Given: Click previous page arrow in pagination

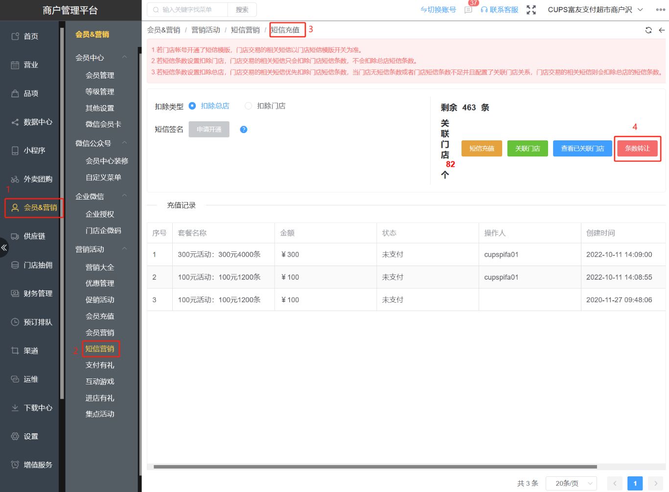Looking at the screenshot, I should [x=615, y=483].
